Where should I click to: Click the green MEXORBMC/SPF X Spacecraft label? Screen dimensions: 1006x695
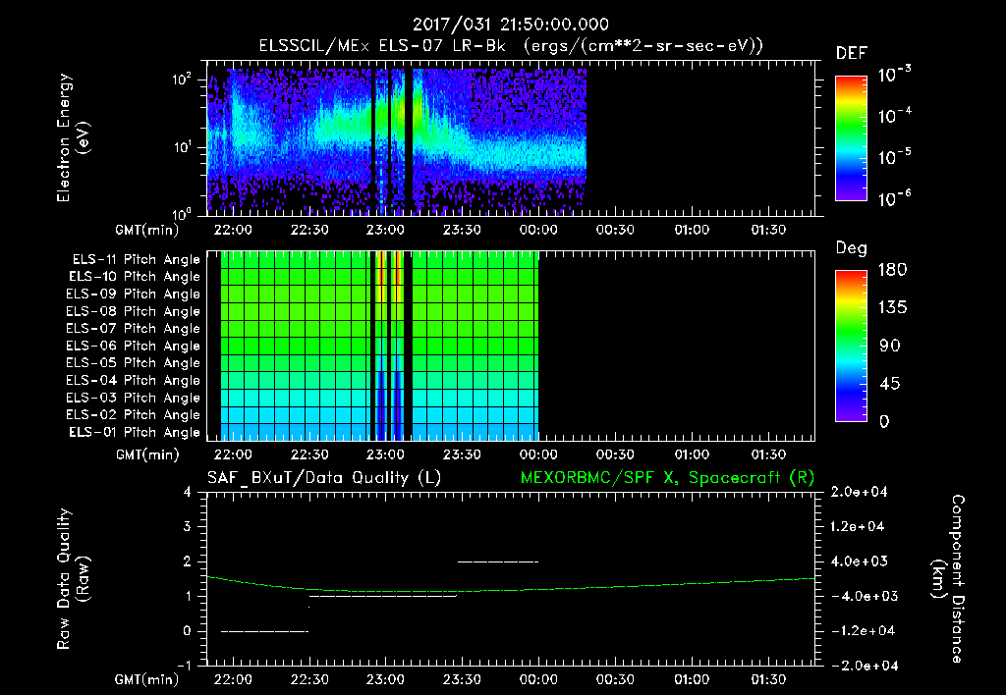[666, 477]
